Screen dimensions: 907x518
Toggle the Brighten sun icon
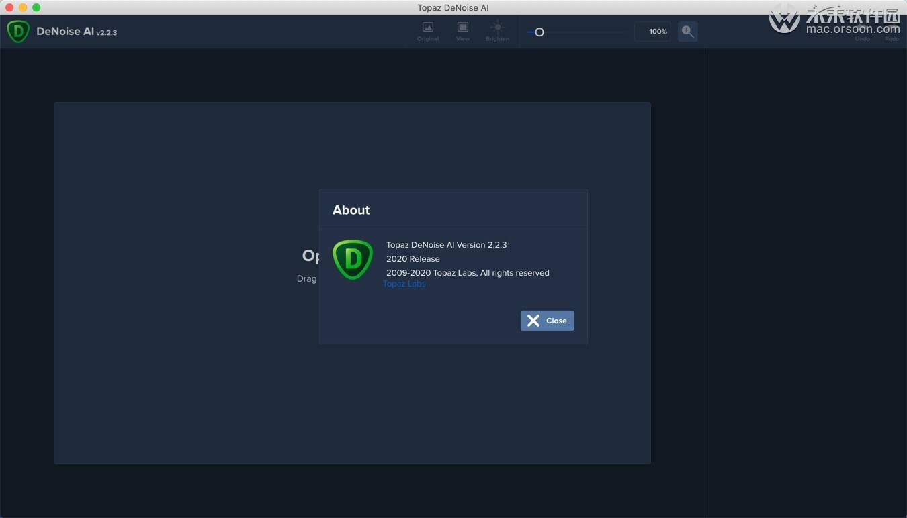[x=497, y=32]
